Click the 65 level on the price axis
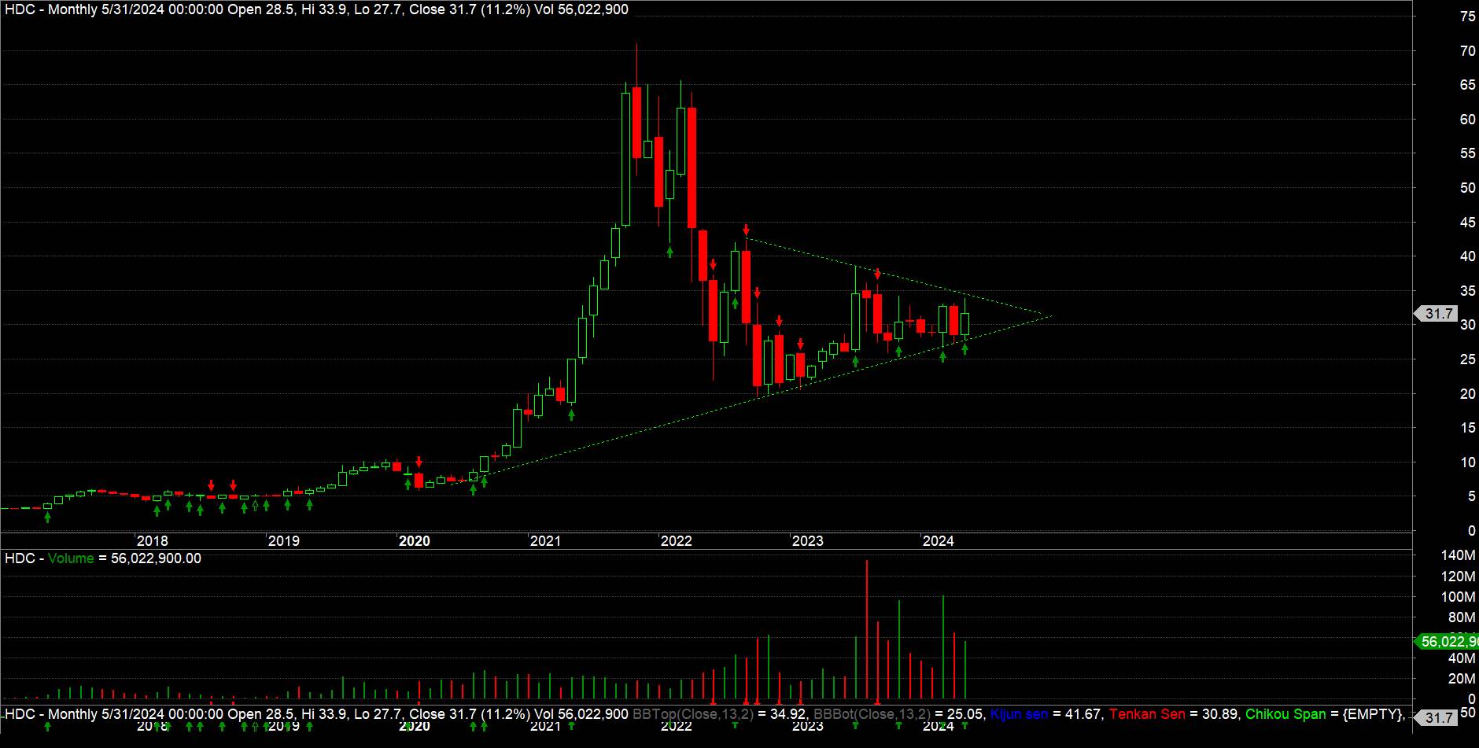Screen dimensions: 1479x748 [x=1467, y=85]
